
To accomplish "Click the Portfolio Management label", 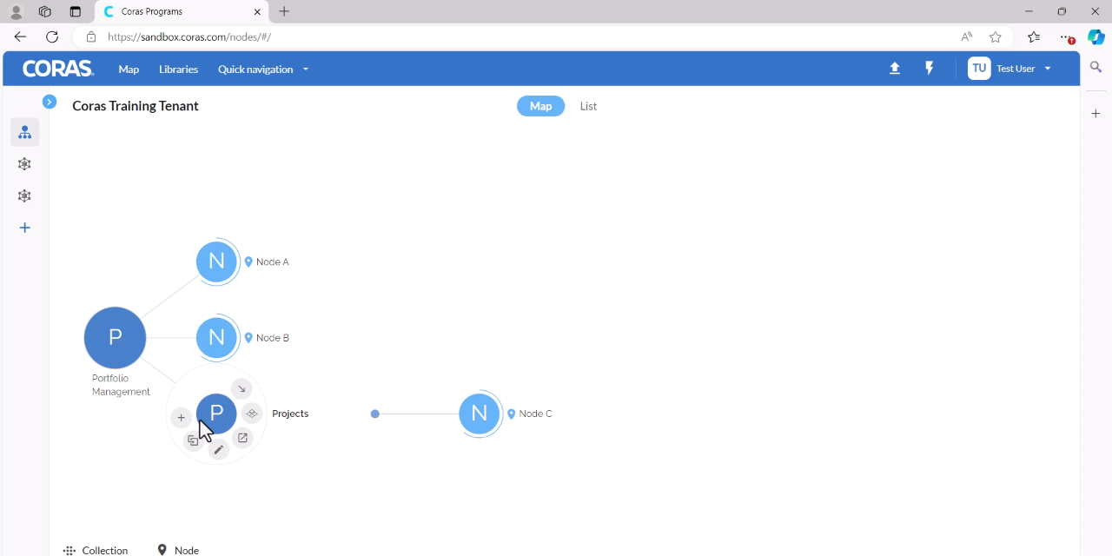I will pos(121,385).
